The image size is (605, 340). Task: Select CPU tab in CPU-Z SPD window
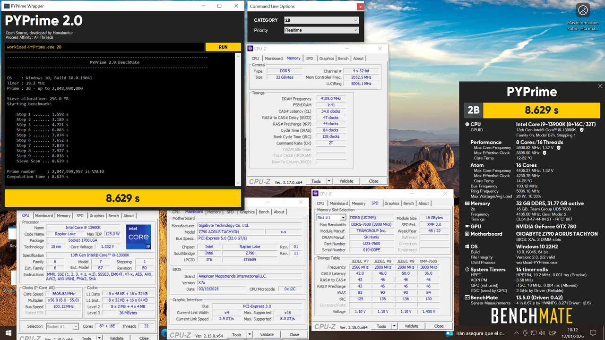pos(320,204)
